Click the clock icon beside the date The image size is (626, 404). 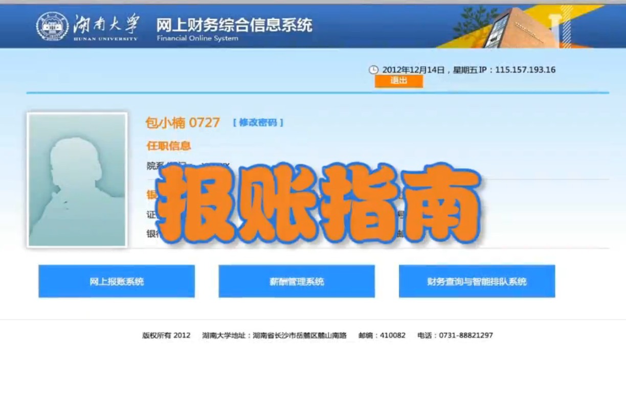[x=374, y=70]
